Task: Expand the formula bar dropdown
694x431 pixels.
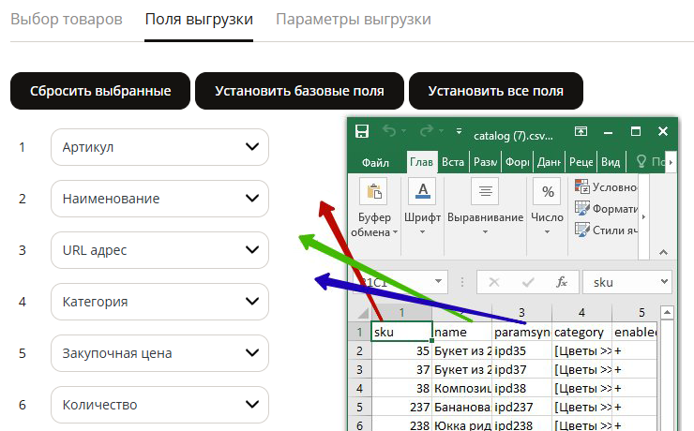Action: [x=664, y=282]
